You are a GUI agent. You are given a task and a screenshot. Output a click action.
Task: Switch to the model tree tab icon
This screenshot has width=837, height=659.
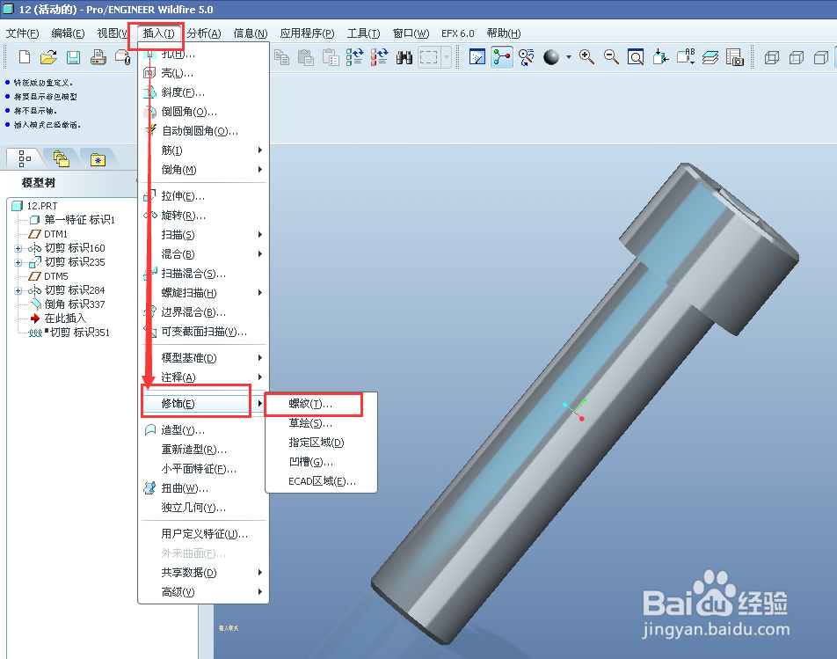[25, 158]
